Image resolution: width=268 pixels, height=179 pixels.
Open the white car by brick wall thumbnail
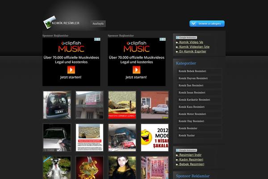[155, 105]
